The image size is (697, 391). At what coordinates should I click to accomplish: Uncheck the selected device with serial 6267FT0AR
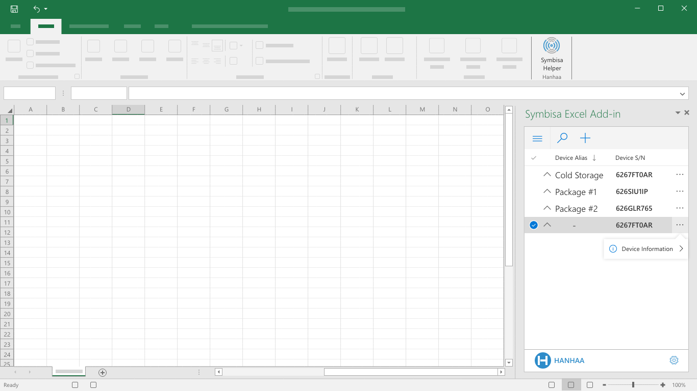click(534, 225)
